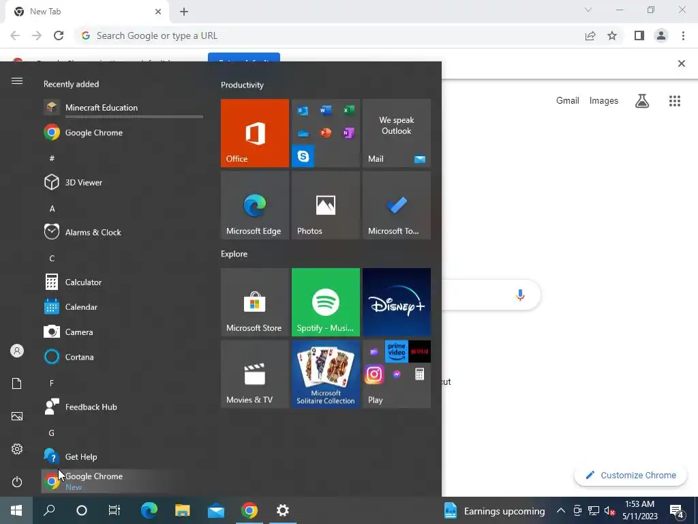Open Alarms & Clock app

[123, 232]
